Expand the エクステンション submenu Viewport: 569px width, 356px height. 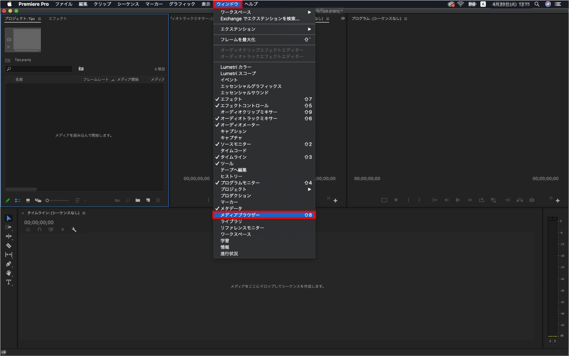(x=264, y=29)
